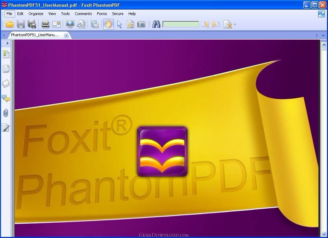The height and width of the screenshot is (238, 328).
Task: Open the Help menu
Action: coord(132,14)
